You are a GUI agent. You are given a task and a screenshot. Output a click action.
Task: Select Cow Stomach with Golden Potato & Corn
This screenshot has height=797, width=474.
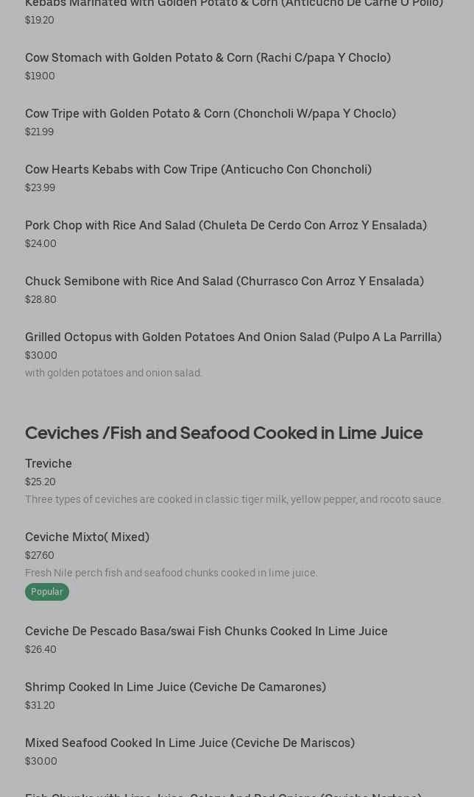point(208,57)
